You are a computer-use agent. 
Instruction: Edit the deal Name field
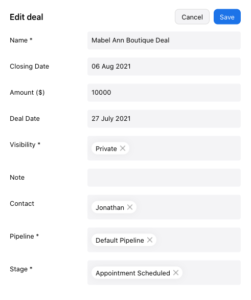(164, 40)
